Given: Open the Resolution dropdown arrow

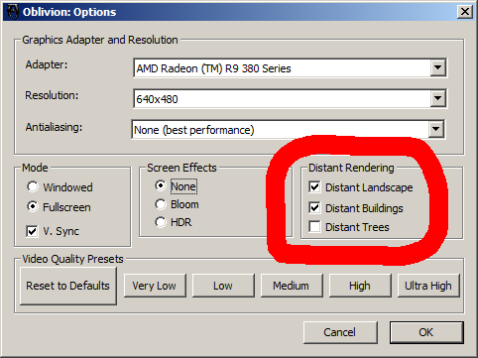Looking at the screenshot, I should (437, 98).
